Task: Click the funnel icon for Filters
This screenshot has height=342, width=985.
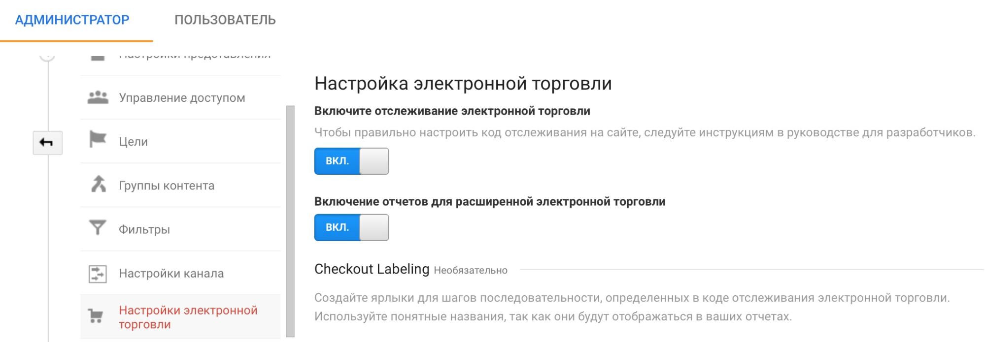Action: point(98,228)
